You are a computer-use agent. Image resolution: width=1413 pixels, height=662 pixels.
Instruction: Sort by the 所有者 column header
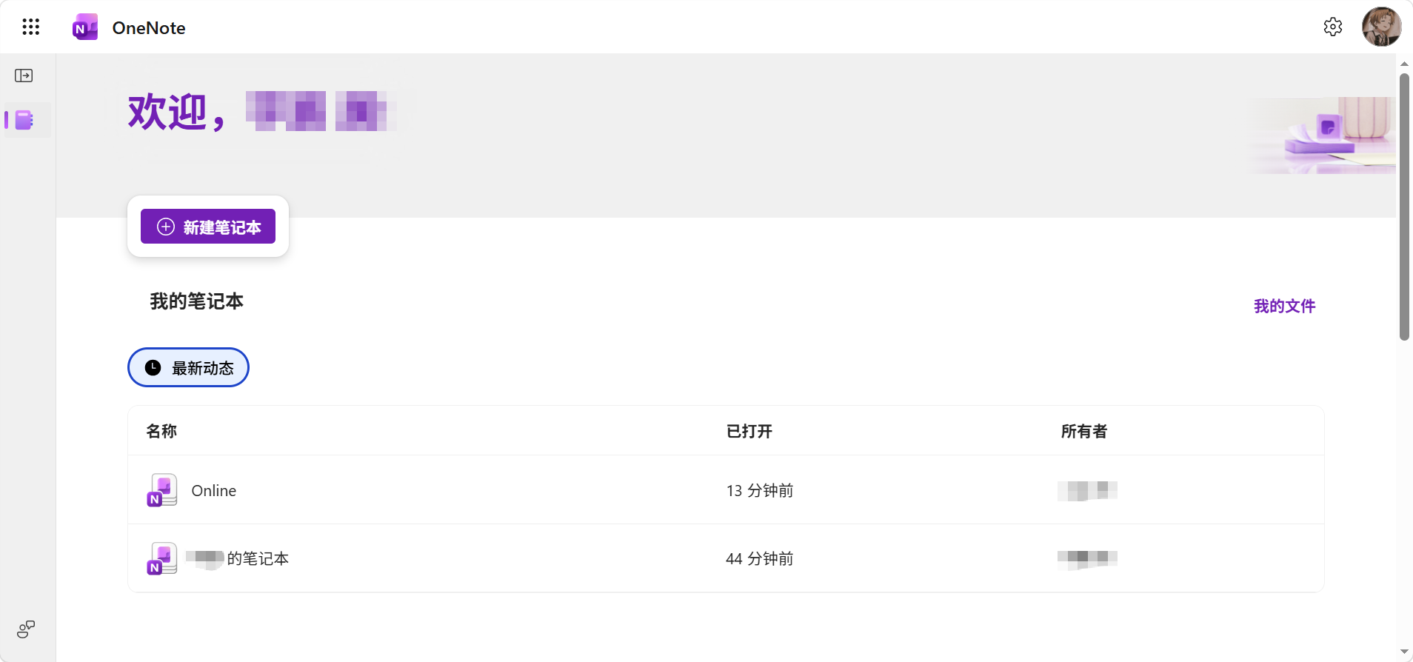tap(1084, 431)
